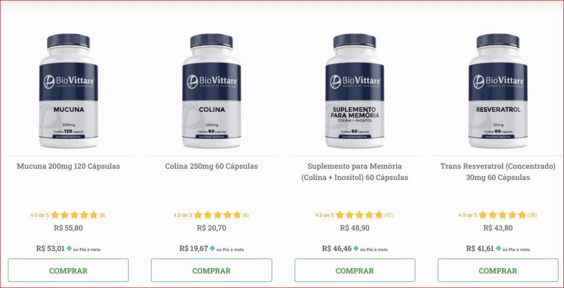Viewport: 564px width, 288px height.
Task: Click the star rating for Trans Resveratrol
Action: (x=502, y=215)
